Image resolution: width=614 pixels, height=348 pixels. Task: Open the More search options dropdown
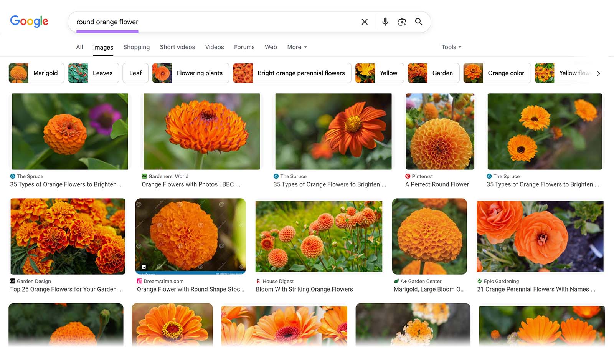pos(296,47)
